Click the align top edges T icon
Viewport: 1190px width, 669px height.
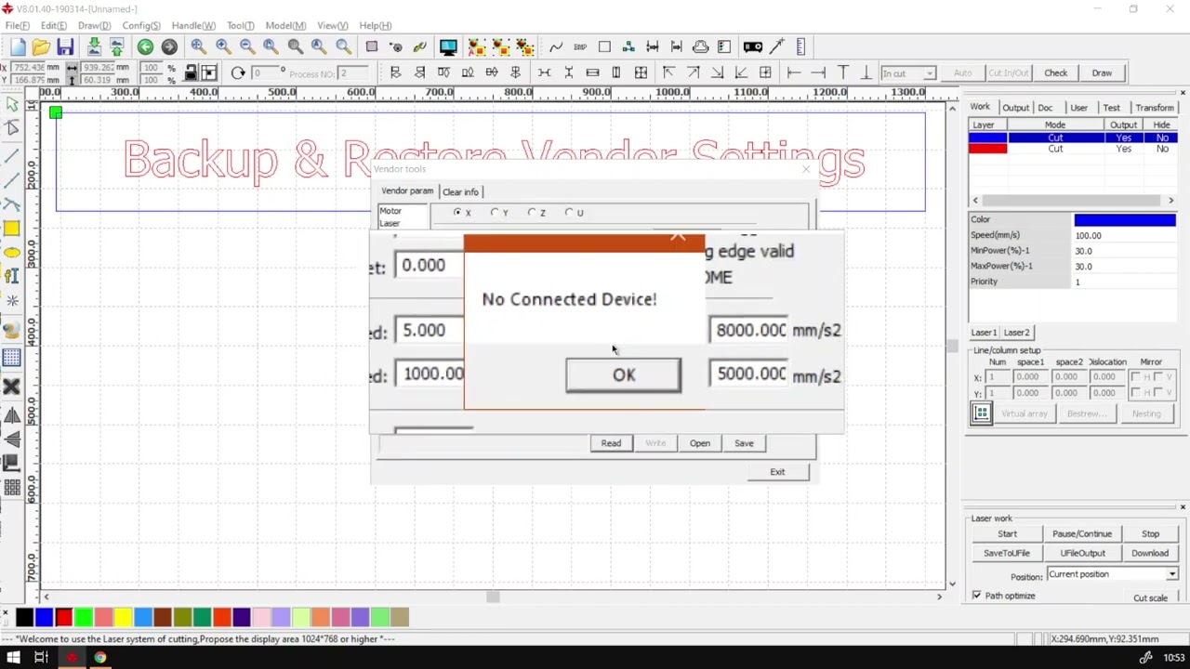coord(842,72)
